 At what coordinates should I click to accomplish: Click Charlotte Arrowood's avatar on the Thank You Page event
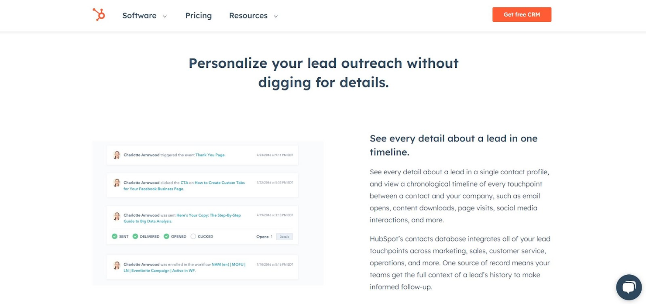tap(117, 155)
